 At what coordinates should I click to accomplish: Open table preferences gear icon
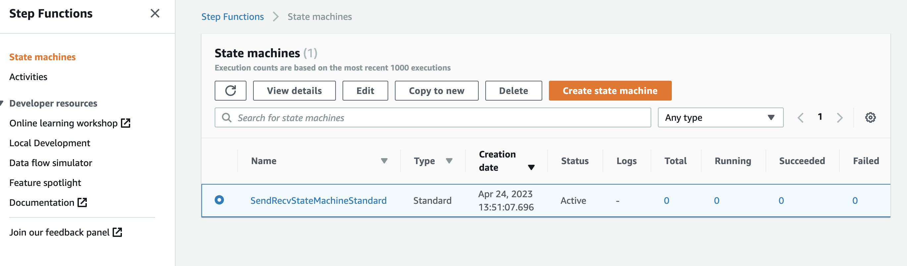click(x=870, y=117)
